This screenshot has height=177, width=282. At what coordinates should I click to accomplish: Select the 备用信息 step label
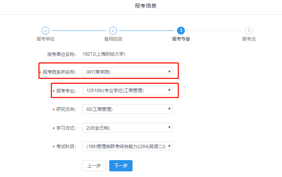pos(113,39)
